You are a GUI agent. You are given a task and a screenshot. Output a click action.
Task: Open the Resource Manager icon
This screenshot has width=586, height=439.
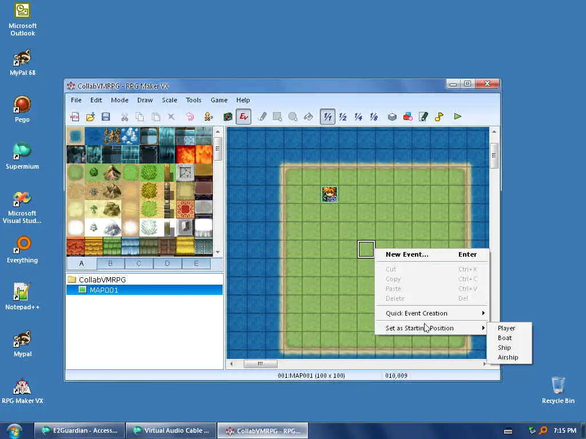click(x=407, y=117)
